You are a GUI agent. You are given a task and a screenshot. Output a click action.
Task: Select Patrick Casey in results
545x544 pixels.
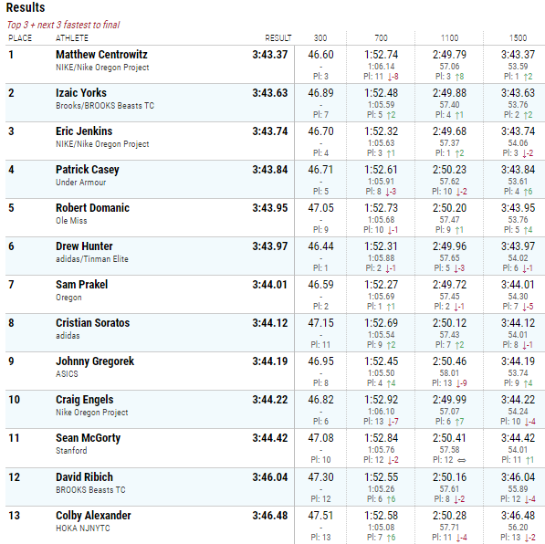pyautogui.click(x=88, y=170)
